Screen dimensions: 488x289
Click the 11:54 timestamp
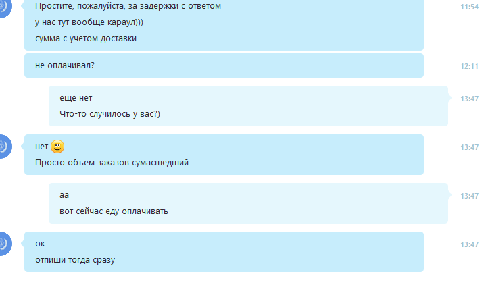(x=469, y=7)
